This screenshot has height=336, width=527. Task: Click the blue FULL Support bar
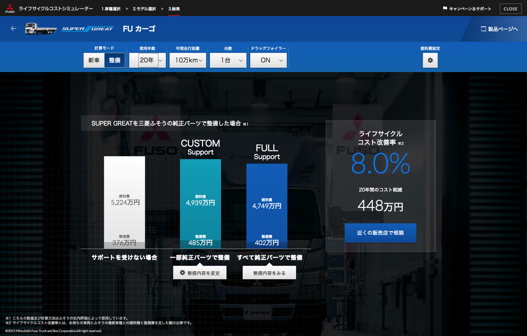(x=267, y=206)
